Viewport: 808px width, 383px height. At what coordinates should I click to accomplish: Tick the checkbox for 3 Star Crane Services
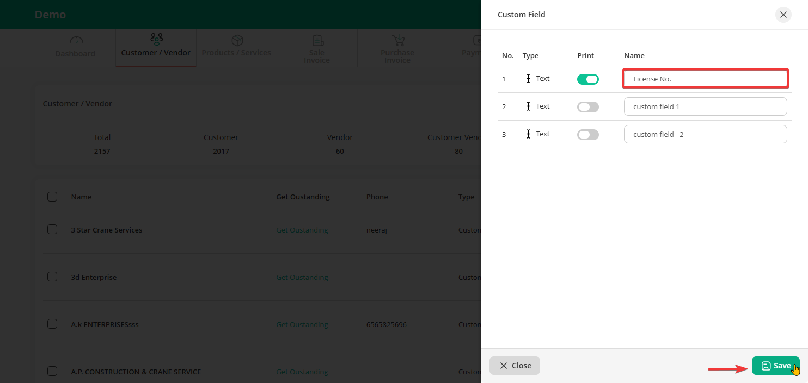[52, 230]
